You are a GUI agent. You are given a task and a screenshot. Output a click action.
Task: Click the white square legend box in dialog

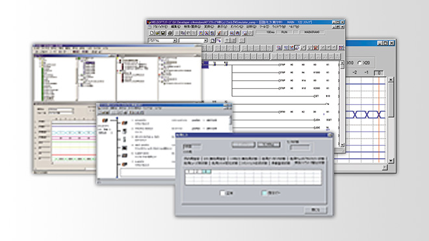(x=222, y=193)
